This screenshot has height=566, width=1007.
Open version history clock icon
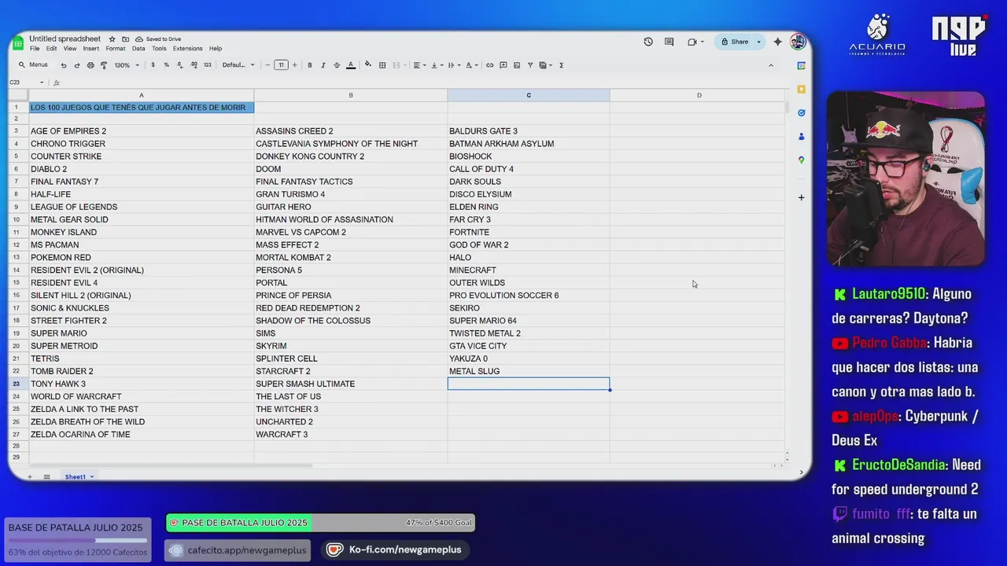[648, 42]
